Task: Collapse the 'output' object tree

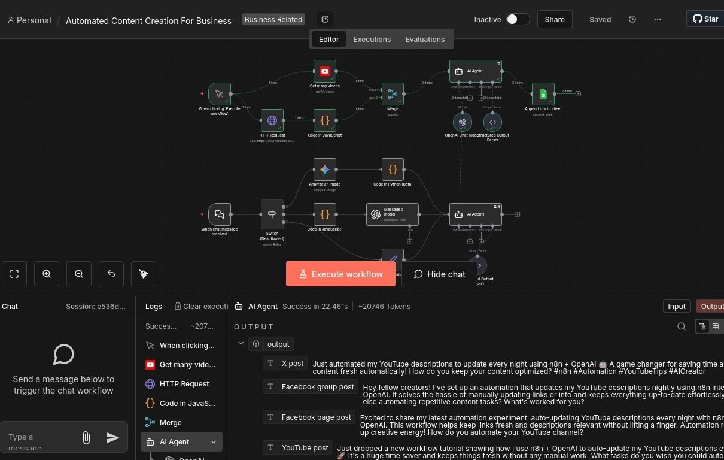Action: [241, 344]
